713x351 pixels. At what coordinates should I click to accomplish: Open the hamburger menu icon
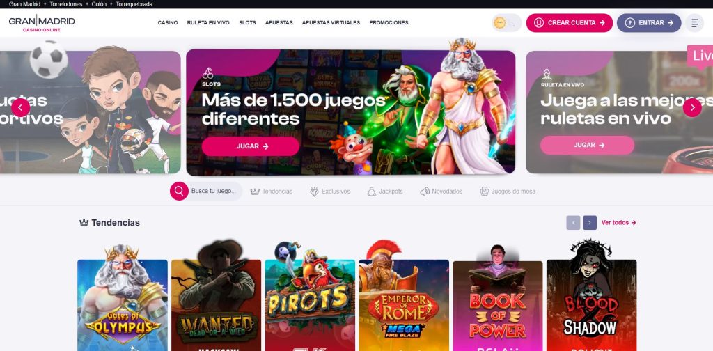coord(694,23)
